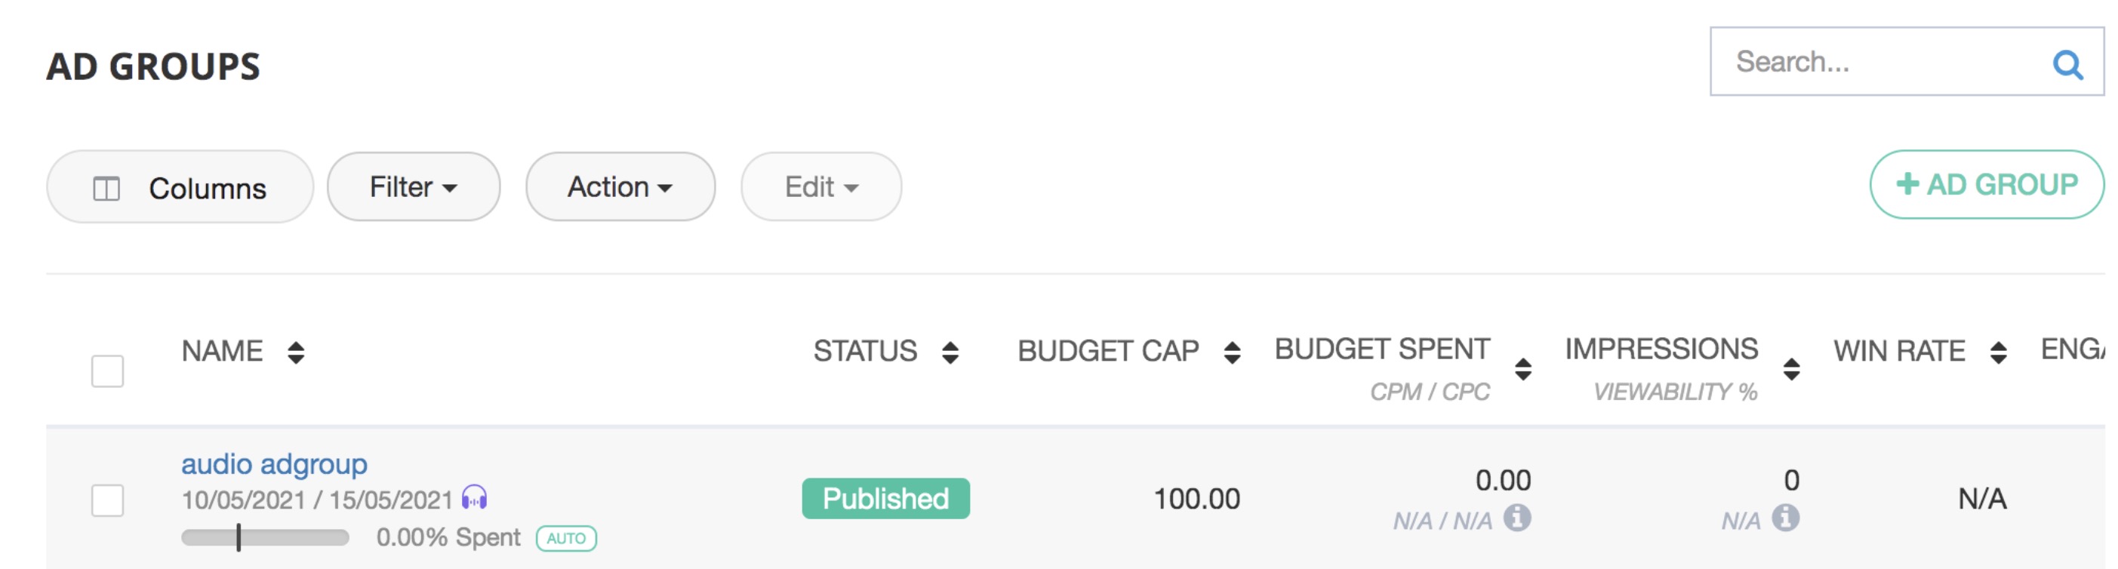Open the Action dropdown
The height and width of the screenshot is (569, 2118).
[x=620, y=186]
